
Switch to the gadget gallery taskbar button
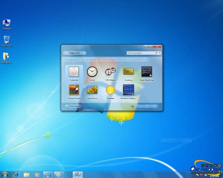click(x=77, y=175)
